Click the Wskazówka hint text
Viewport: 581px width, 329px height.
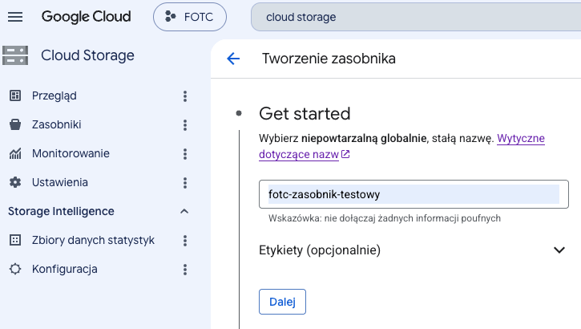click(385, 218)
